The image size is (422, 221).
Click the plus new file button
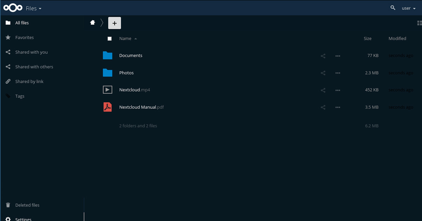pyautogui.click(x=114, y=23)
